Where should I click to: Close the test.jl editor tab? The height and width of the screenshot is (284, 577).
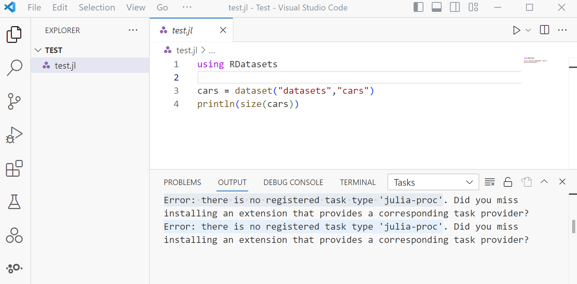click(223, 30)
